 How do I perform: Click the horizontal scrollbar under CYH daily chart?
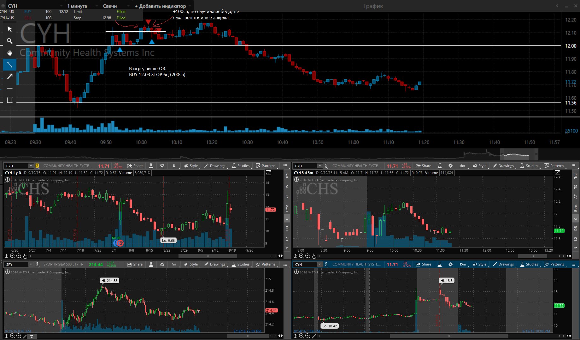207,256
